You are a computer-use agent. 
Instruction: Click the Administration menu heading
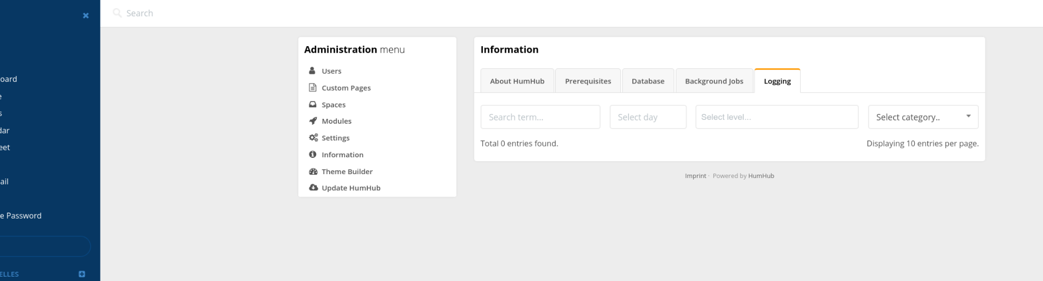click(x=354, y=49)
